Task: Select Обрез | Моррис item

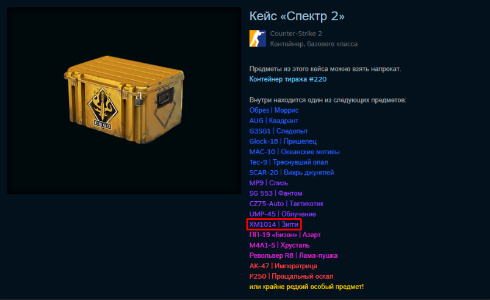Action: 274,110
